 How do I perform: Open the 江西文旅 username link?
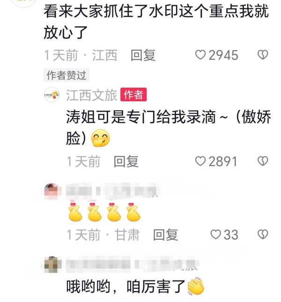click(x=91, y=95)
